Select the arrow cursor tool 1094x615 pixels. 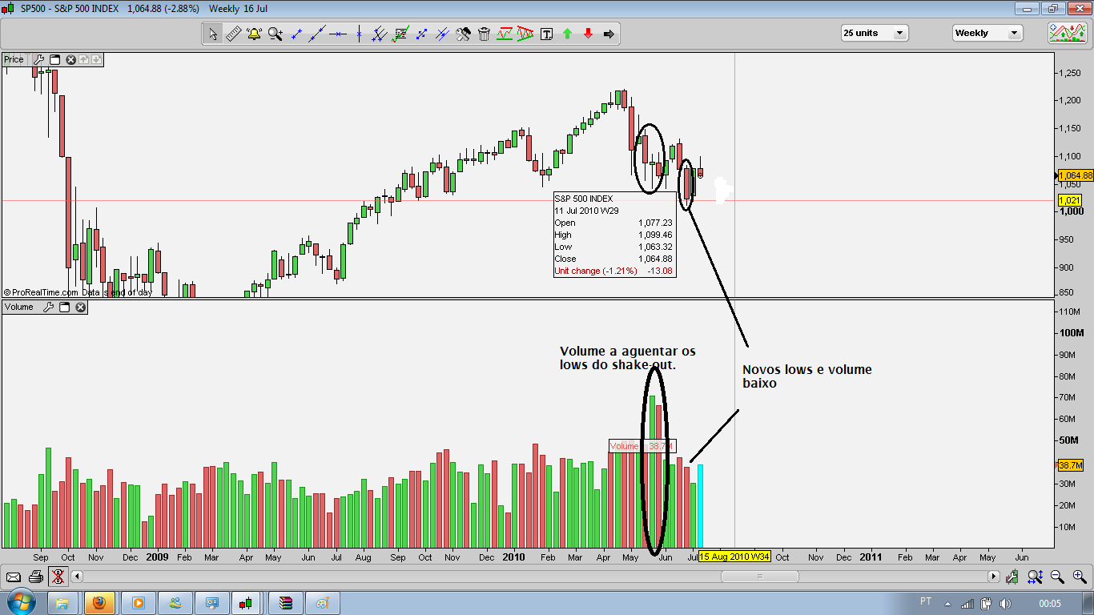click(213, 34)
